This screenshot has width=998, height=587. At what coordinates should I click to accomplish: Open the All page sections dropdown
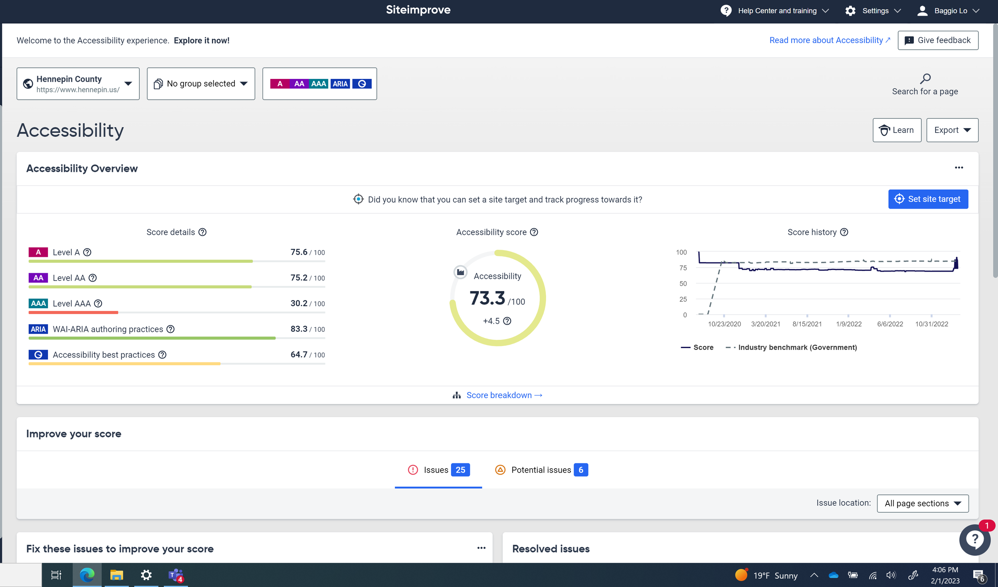tap(922, 503)
